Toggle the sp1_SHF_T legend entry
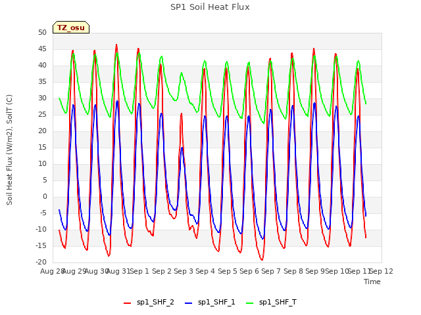421x315 pixels. coord(271,302)
